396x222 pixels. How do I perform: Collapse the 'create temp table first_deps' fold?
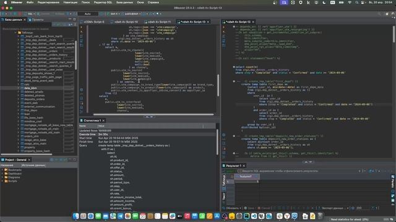[x=234, y=81]
